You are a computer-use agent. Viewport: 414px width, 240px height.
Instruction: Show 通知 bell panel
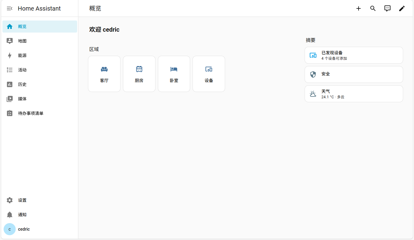coord(40,215)
